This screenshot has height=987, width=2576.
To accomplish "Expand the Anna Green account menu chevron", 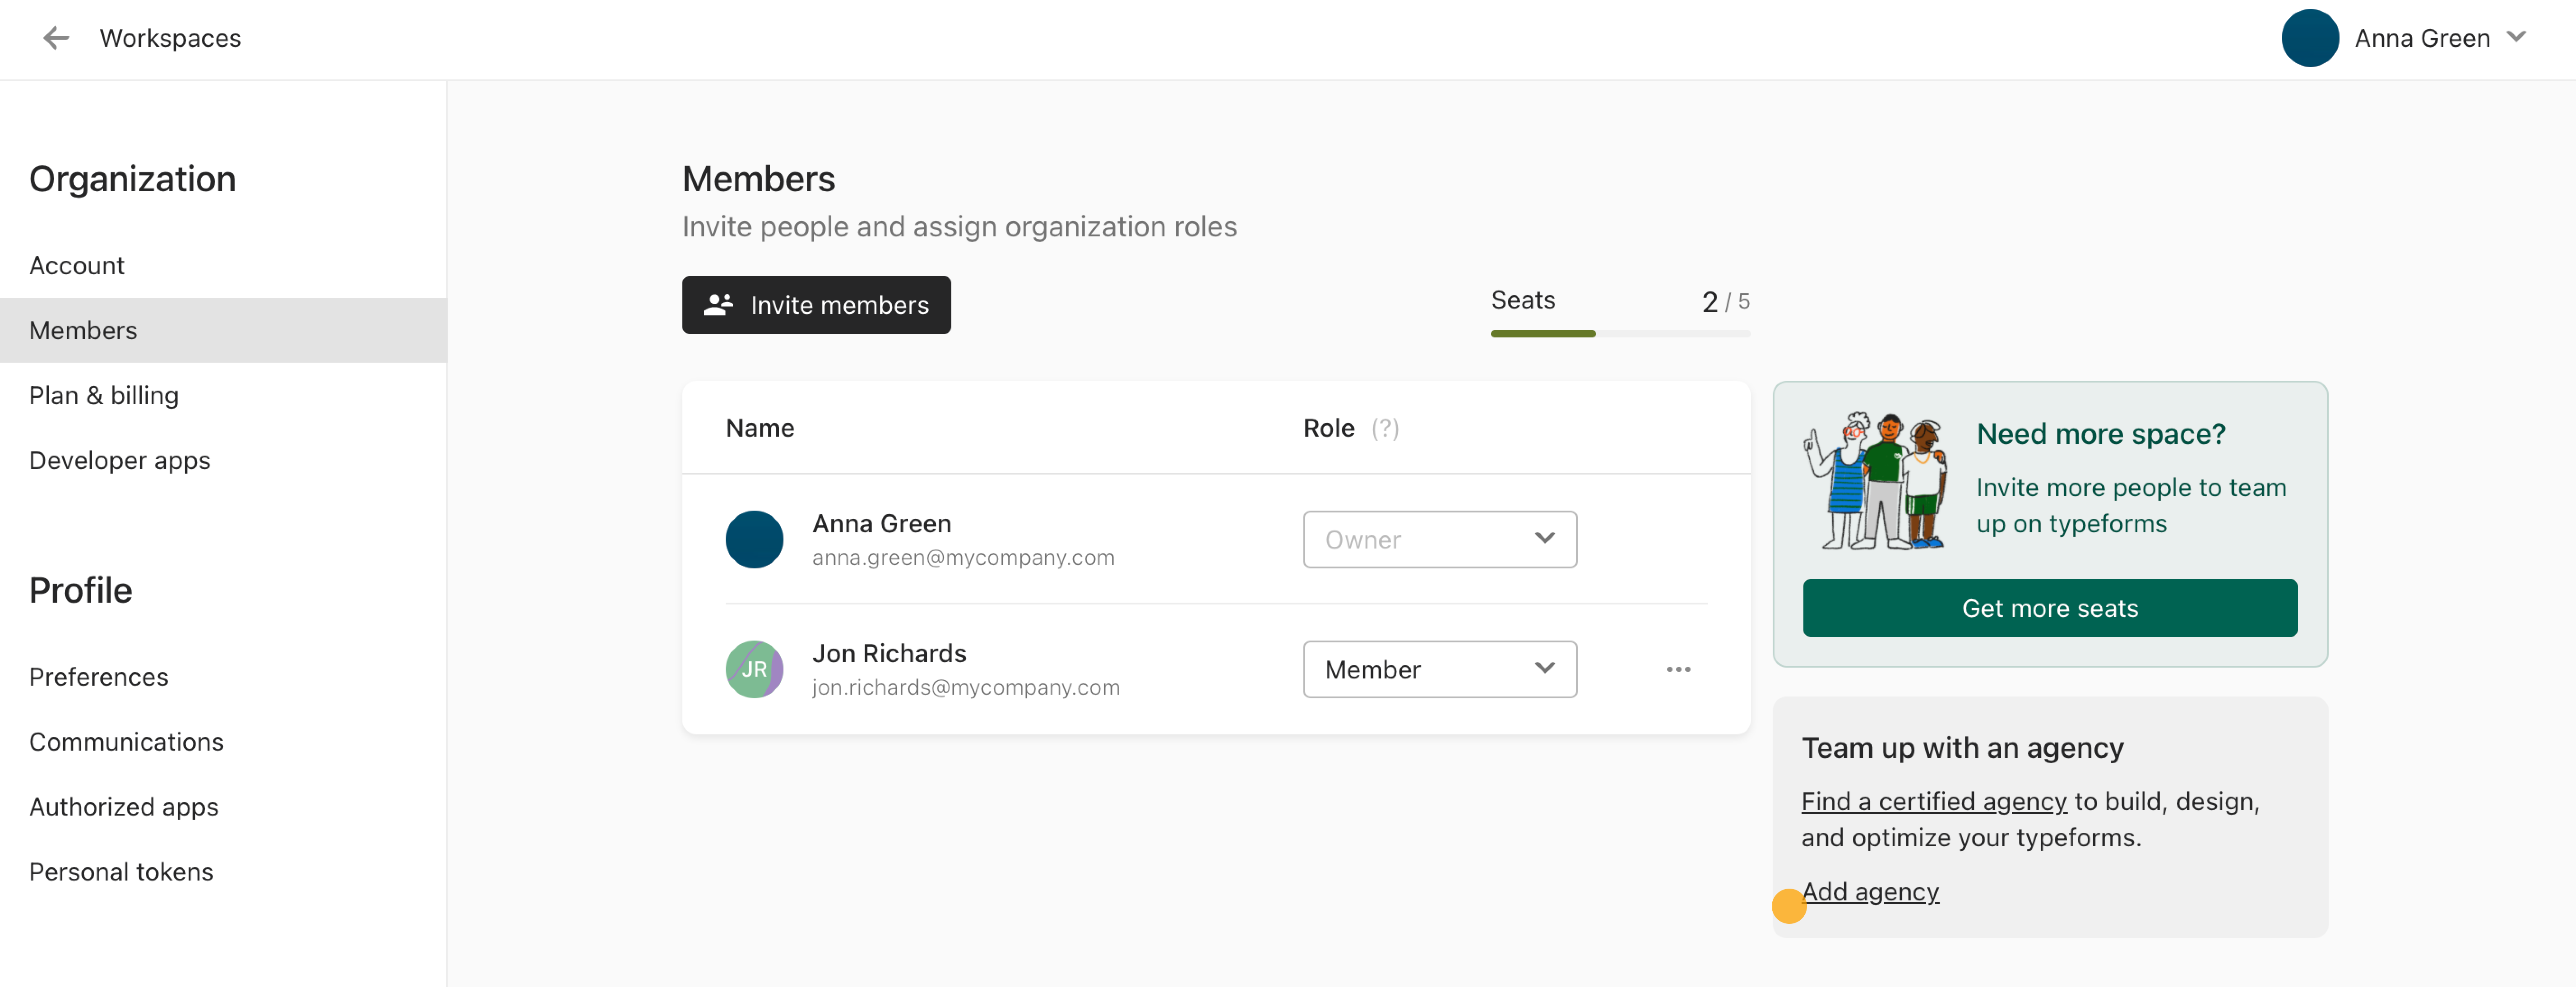I will tap(2516, 37).
